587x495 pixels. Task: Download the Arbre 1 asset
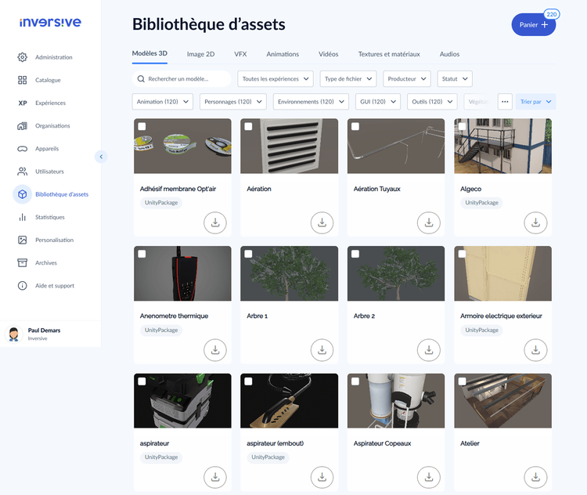322,350
